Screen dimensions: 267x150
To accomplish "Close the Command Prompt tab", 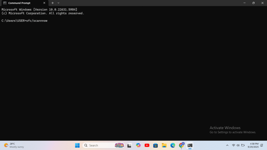I will [44, 3].
